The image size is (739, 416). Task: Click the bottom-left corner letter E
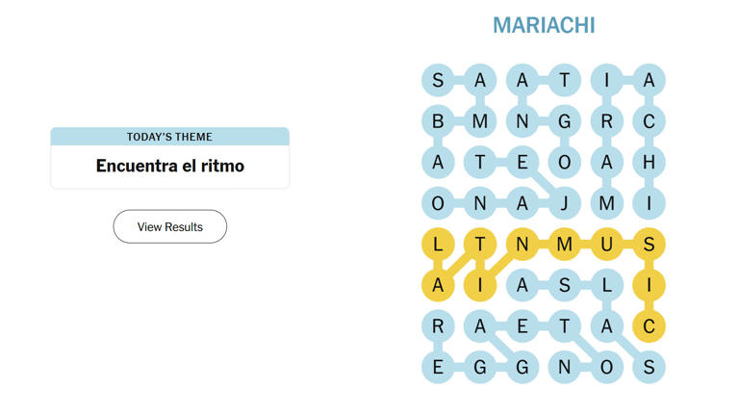[x=438, y=367]
